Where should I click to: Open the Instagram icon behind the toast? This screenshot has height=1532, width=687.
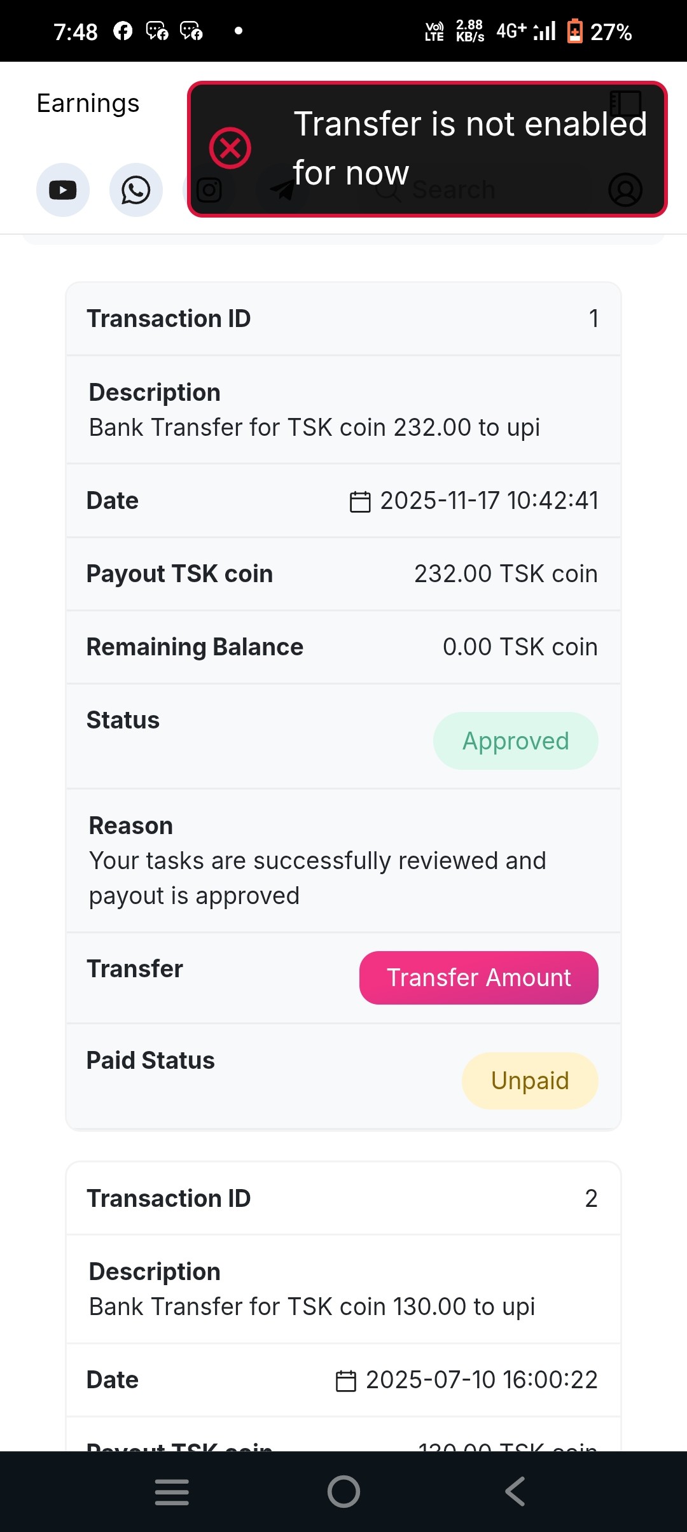[x=209, y=190]
